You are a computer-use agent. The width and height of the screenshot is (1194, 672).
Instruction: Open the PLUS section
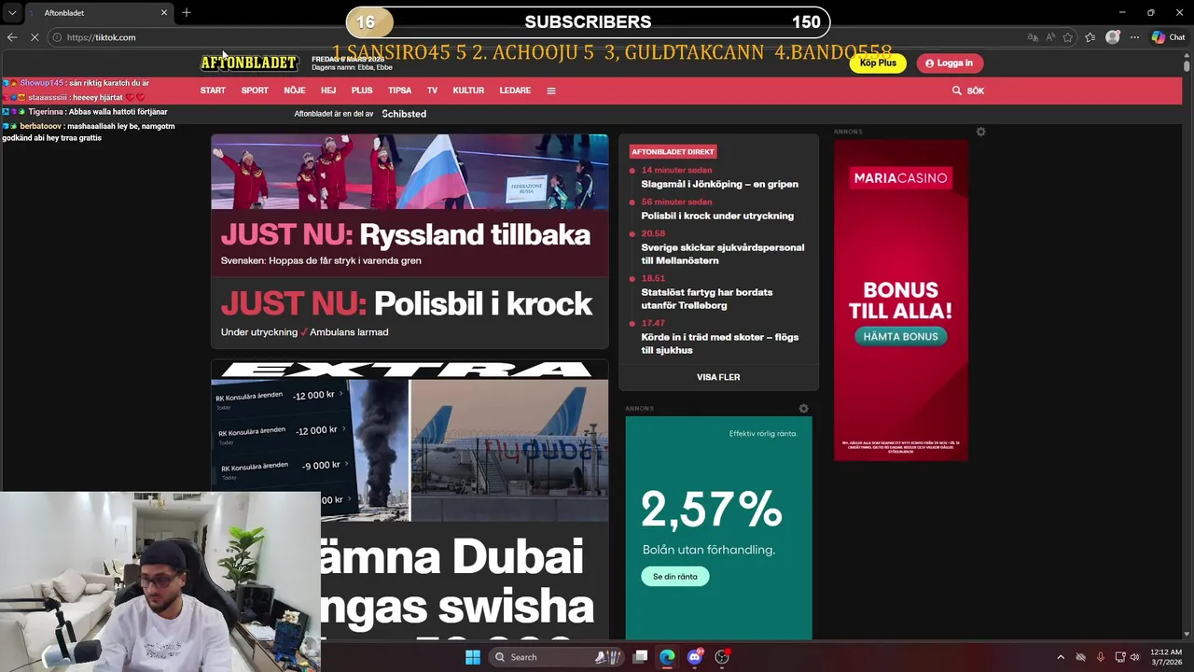tap(362, 91)
